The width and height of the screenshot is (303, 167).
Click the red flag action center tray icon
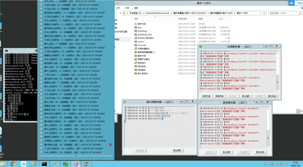pos(268,164)
